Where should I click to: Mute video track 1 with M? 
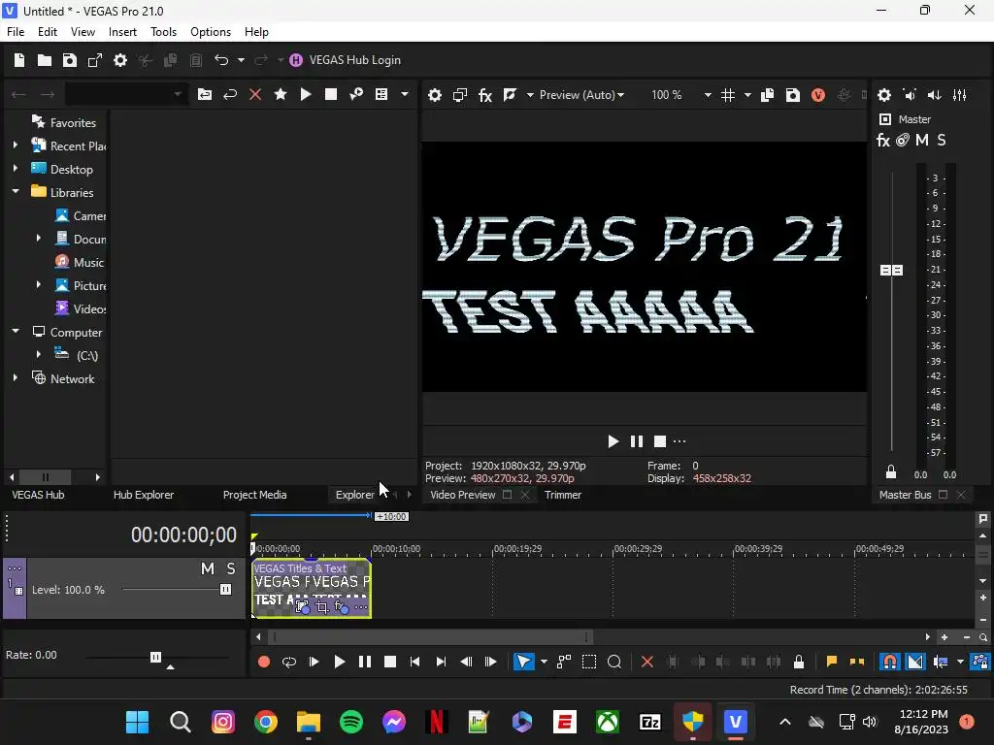tap(208, 568)
